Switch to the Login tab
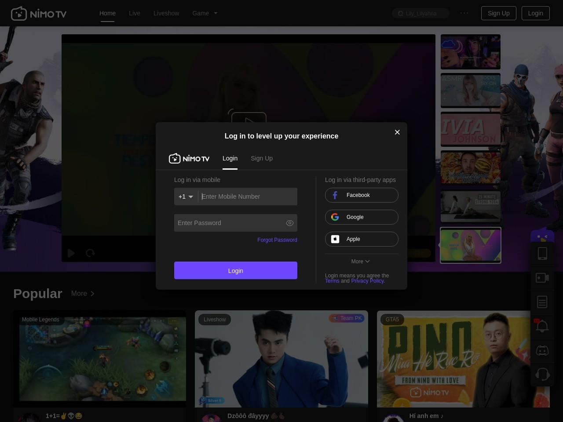The height and width of the screenshot is (422, 563). [230, 158]
